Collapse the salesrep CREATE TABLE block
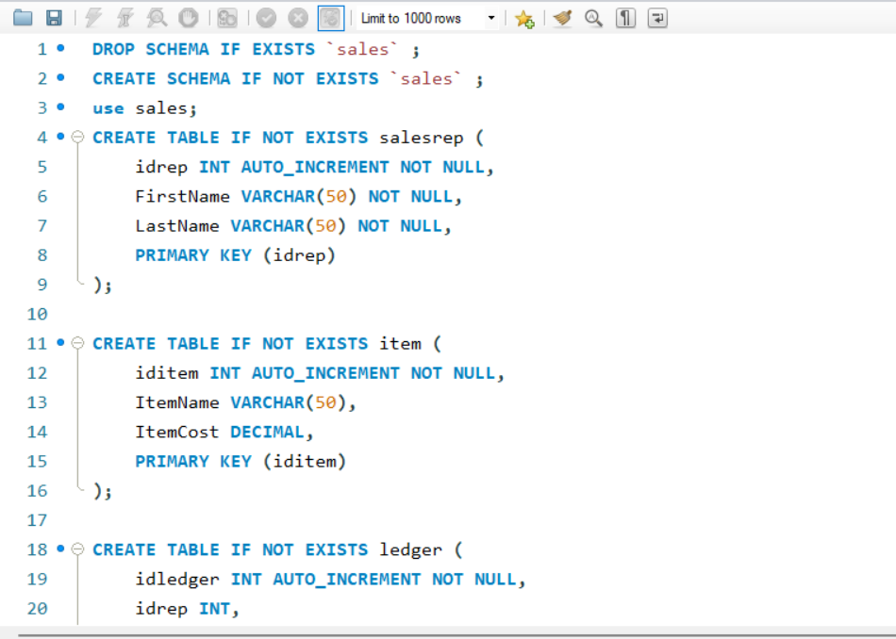Image resolution: width=896 pixels, height=639 pixels. pos(77,137)
